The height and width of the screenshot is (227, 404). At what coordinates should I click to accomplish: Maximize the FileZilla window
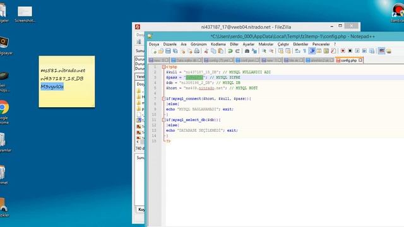(340, 26)
